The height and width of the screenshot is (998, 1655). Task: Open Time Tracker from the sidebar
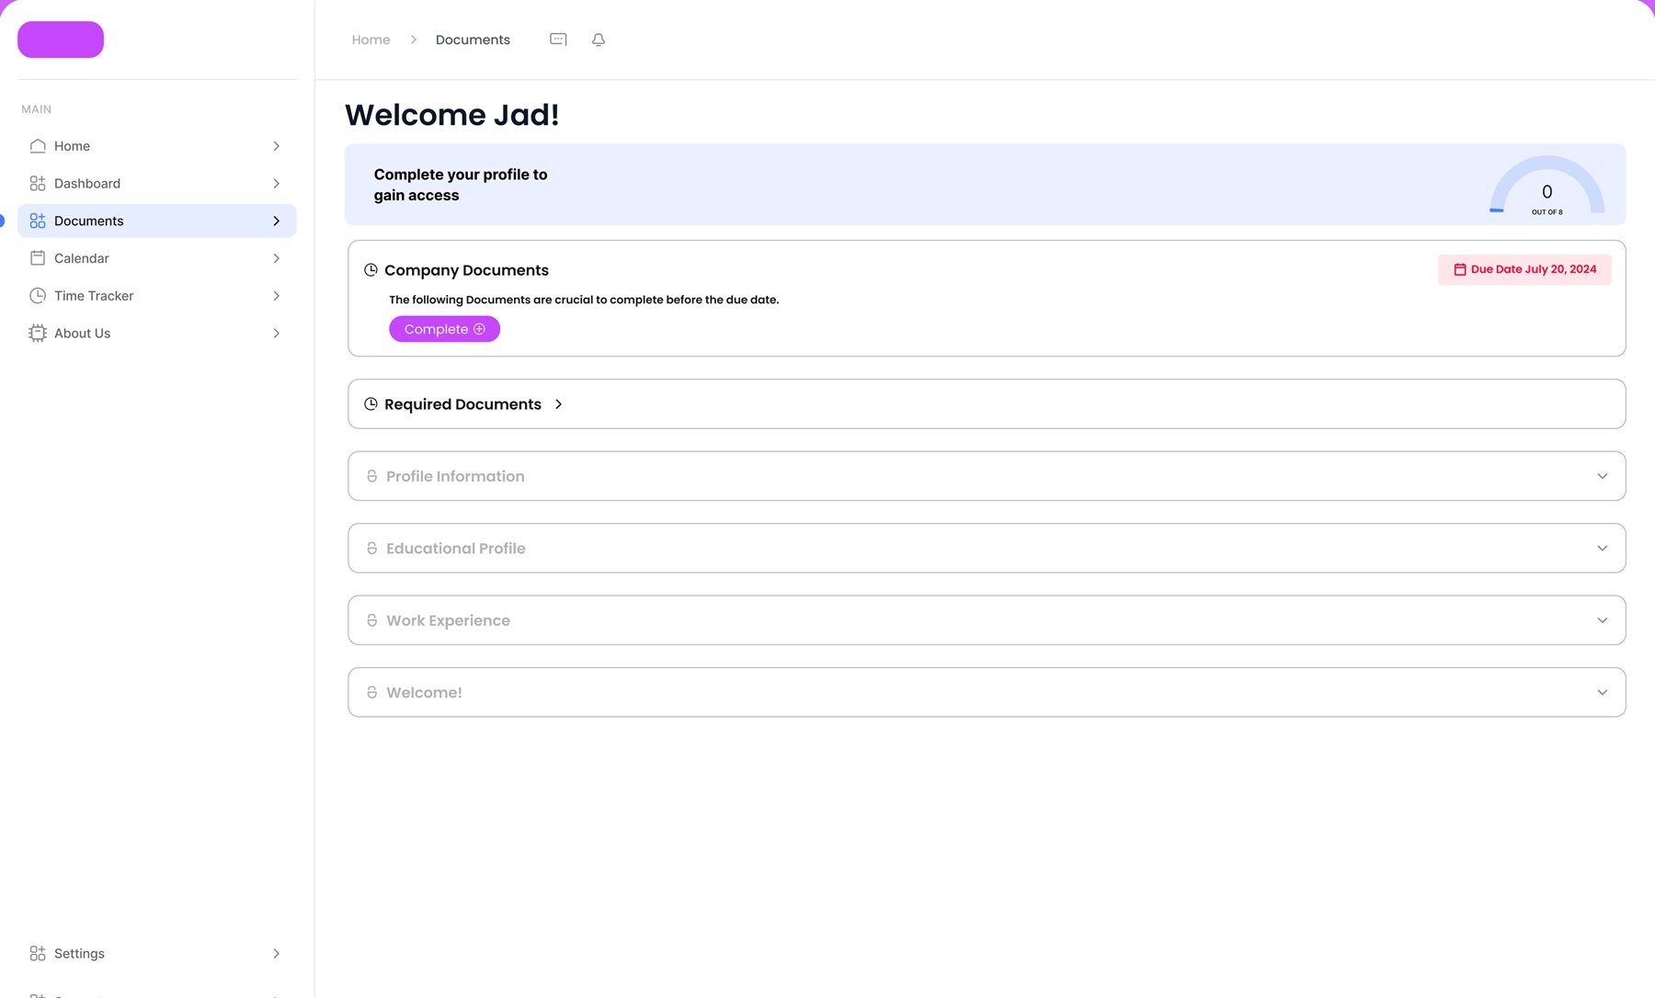tap(157, 296)
